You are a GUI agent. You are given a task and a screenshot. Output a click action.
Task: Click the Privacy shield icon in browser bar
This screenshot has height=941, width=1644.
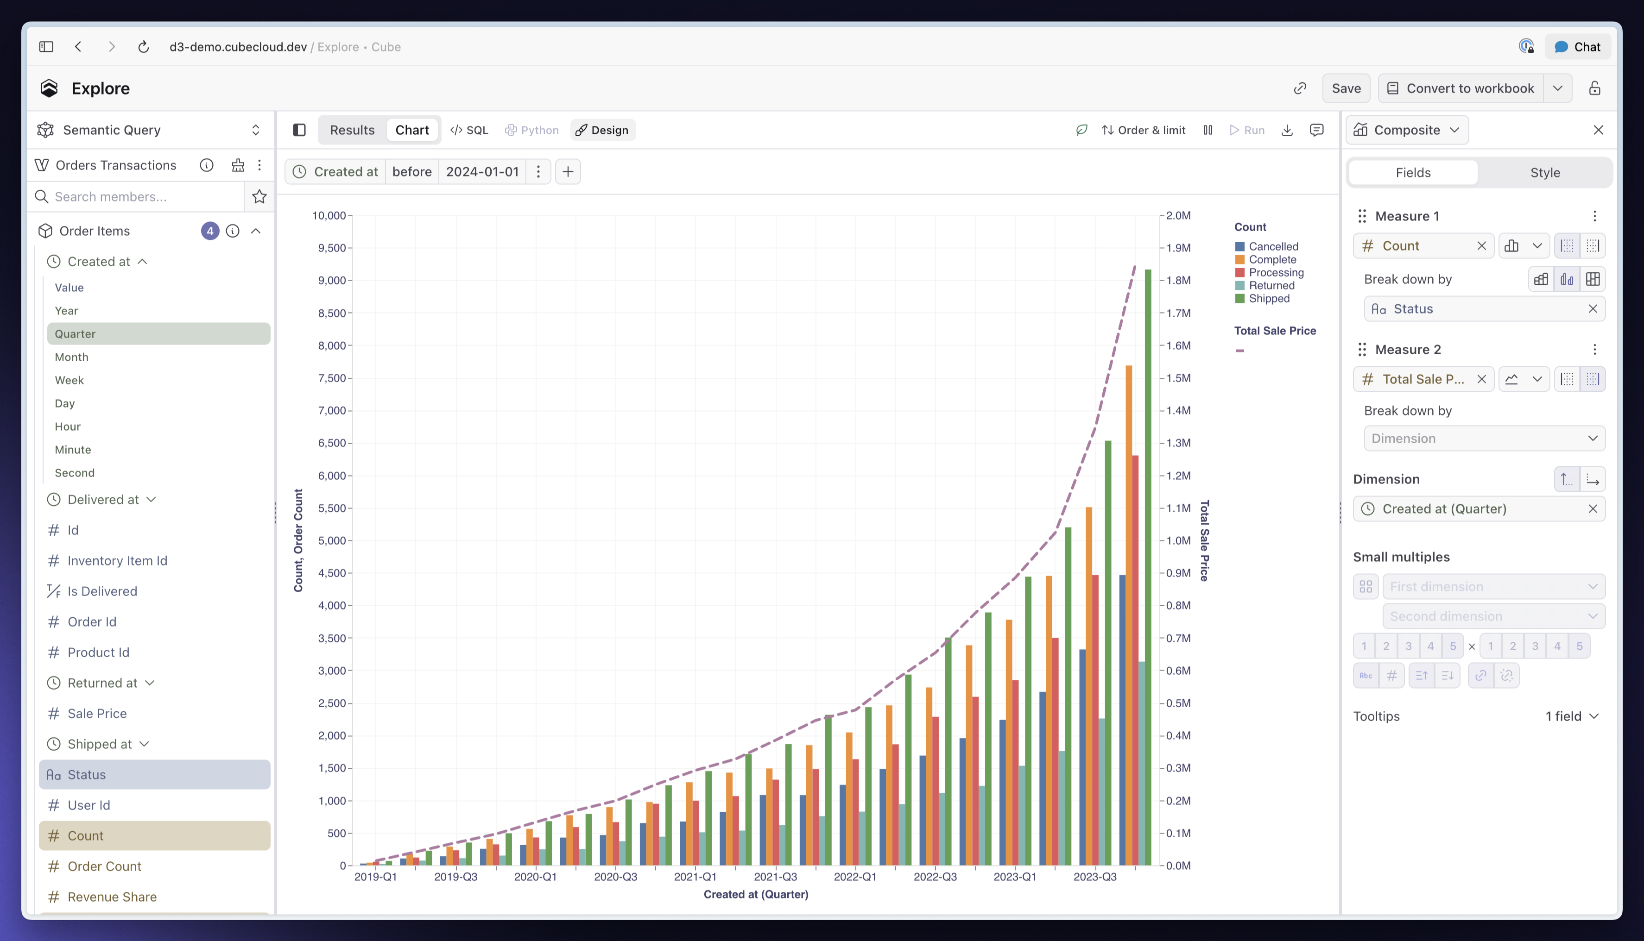1526,46
